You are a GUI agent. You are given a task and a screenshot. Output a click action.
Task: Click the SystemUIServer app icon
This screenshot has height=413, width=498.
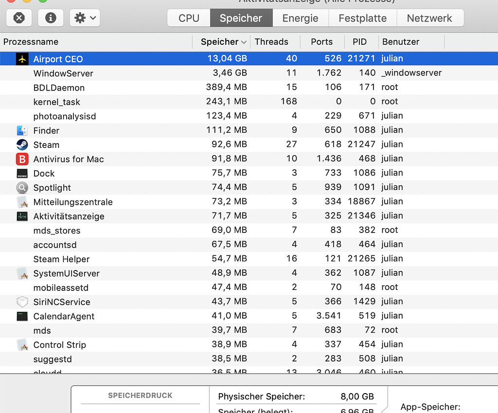coord(22,273)
